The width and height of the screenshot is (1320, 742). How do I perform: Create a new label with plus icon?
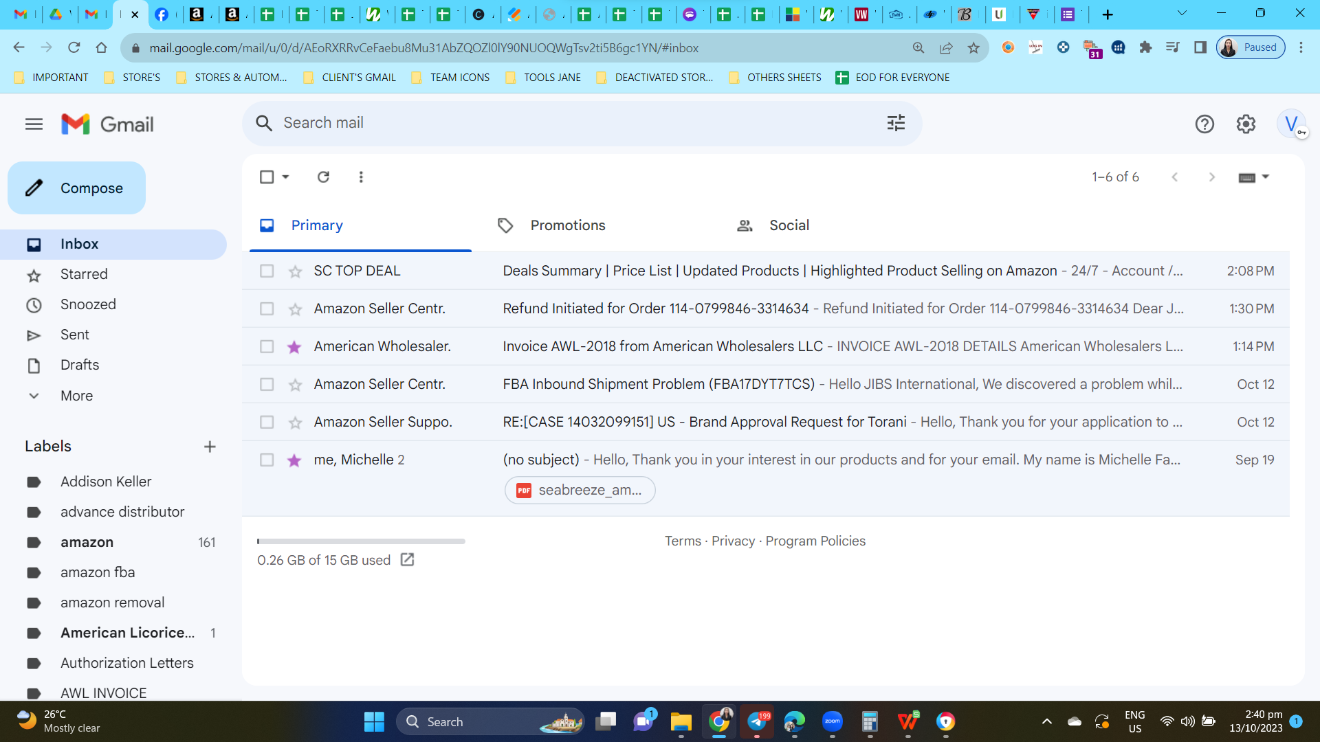click(x=210, y=447)
